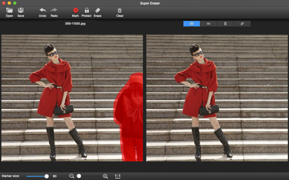
Task: Select the red Mark tool
Action: [75, 10]
